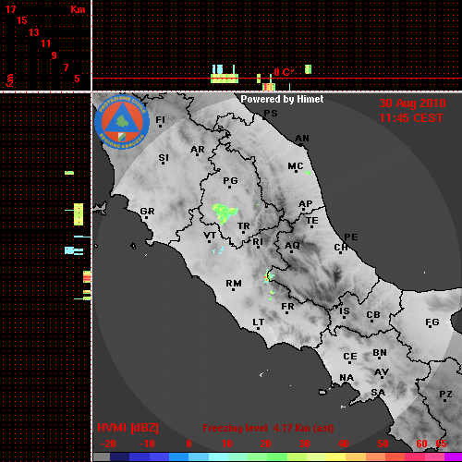This screenshot has height=462, width=462.
Task: Click the '11' altitude scale label
Action: click(45, 43)
